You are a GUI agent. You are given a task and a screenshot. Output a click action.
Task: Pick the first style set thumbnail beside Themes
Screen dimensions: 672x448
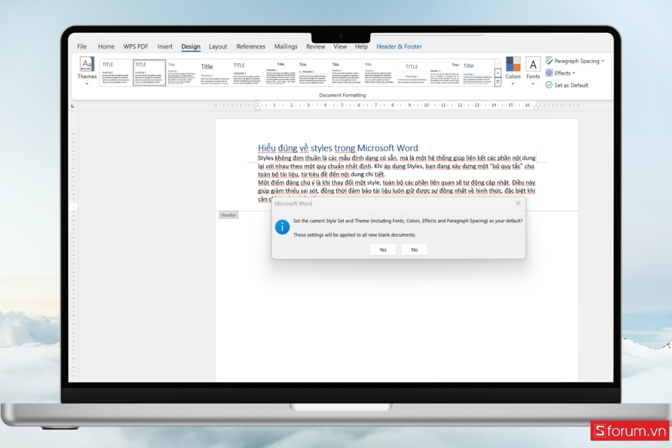coord(116,73)
